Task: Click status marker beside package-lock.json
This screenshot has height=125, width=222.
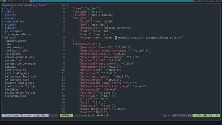Action: click(7, 76)
